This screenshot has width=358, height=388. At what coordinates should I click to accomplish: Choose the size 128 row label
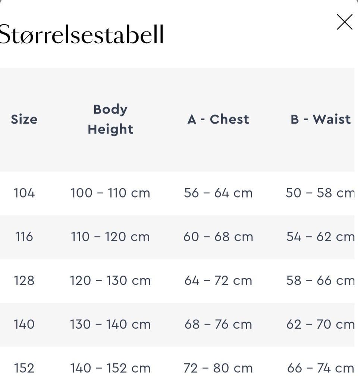click(x=24, y=280)
